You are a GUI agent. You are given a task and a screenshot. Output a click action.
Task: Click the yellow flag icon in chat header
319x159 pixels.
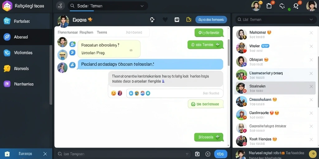189,20
